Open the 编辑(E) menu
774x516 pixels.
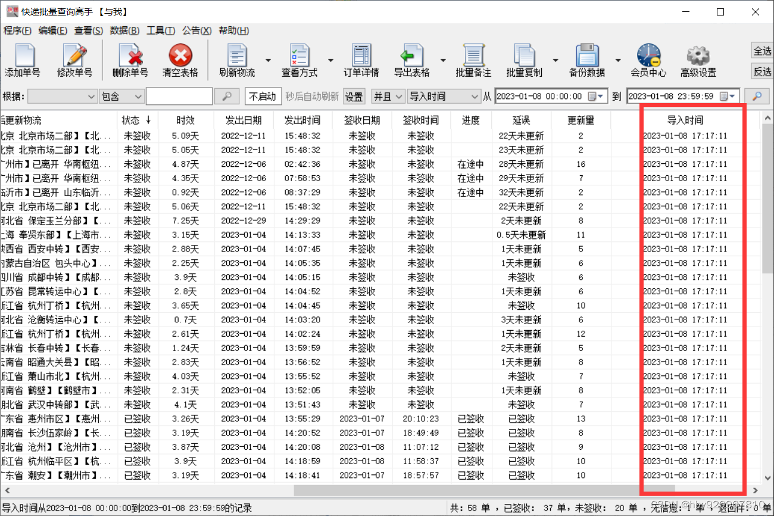(53, 31)
